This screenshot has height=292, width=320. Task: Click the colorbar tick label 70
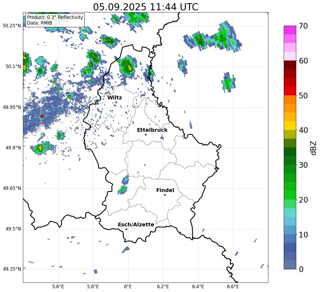click(303, 26)
